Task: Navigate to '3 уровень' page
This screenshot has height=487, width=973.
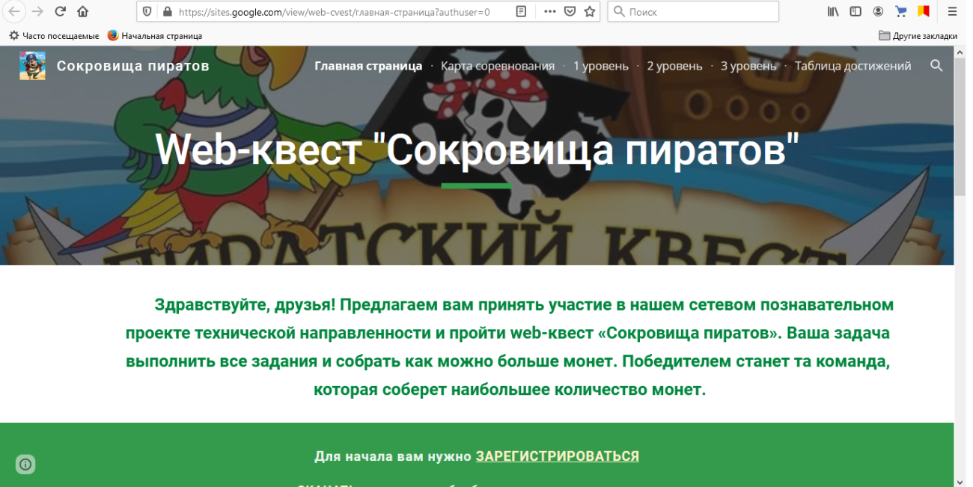Action: tap(748, 66)
